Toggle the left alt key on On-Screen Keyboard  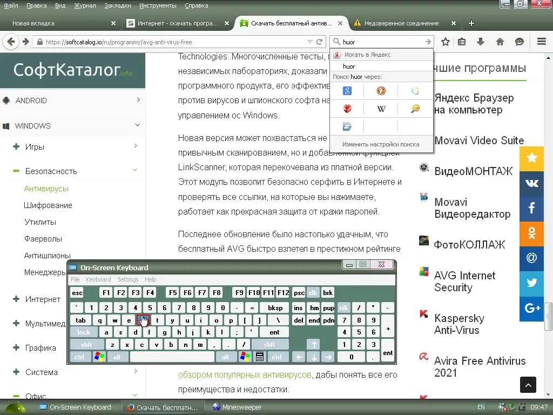tap(117, 357)
